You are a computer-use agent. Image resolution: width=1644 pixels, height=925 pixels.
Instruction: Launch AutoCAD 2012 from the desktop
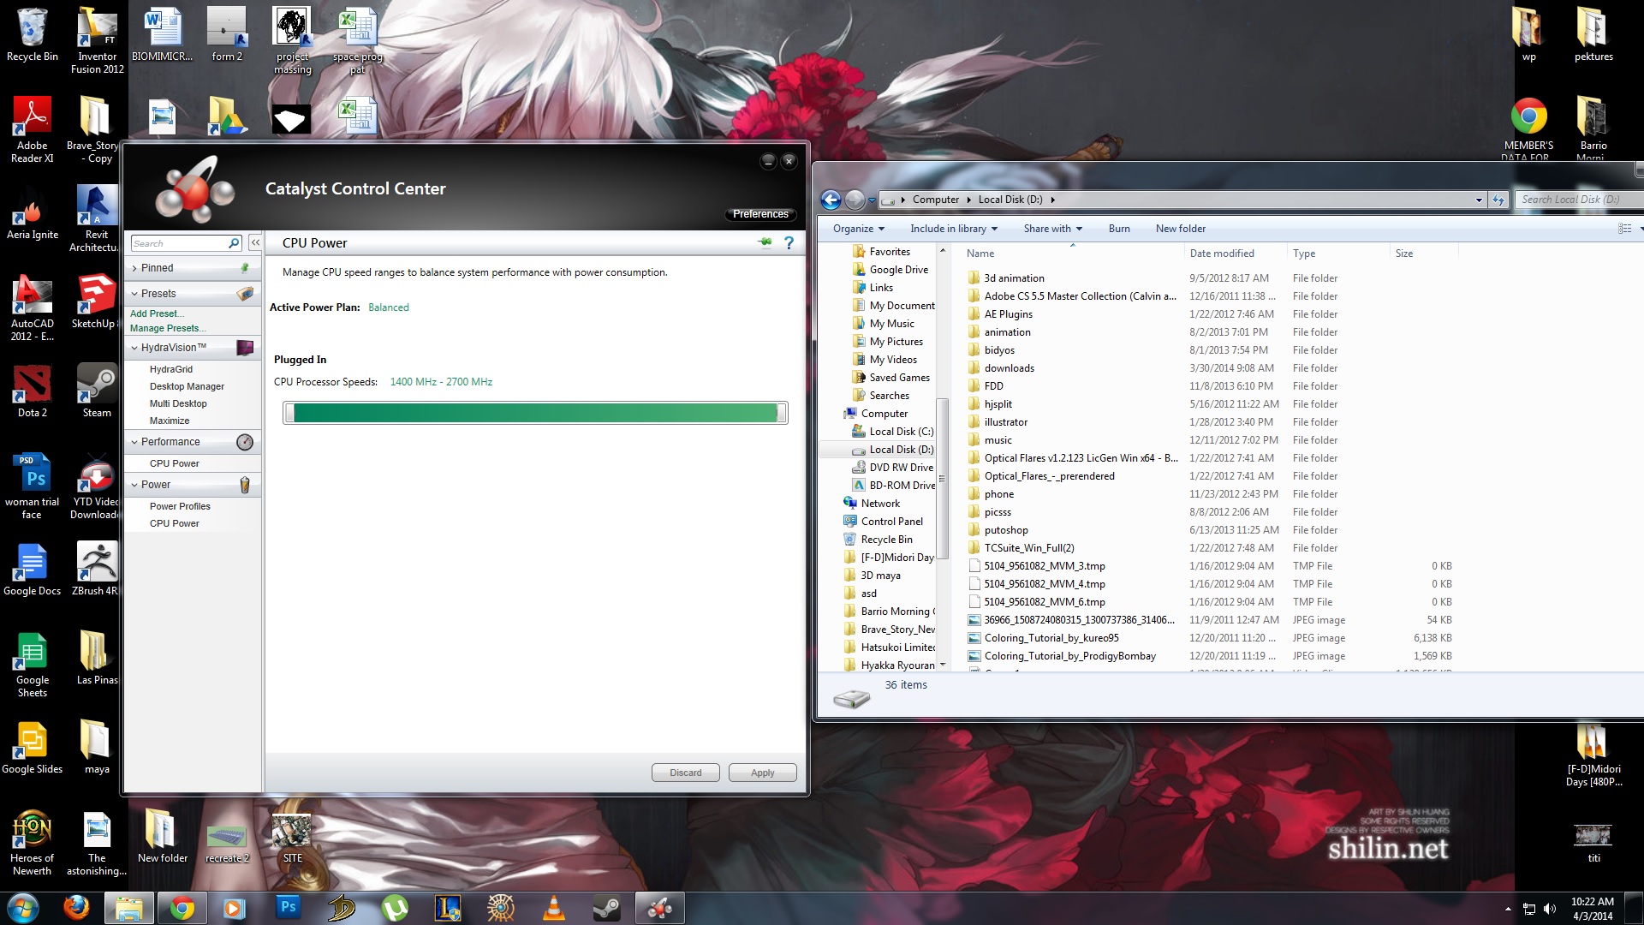coord(32,307)
